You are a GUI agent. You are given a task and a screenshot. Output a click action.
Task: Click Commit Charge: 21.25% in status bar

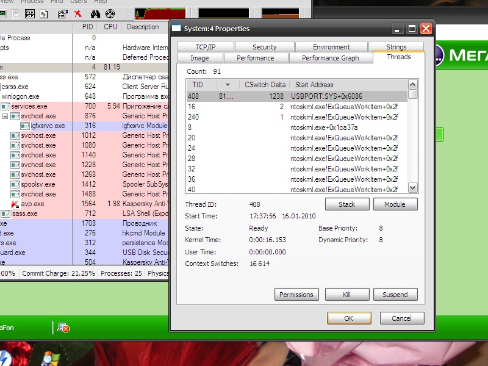(59, 273)
